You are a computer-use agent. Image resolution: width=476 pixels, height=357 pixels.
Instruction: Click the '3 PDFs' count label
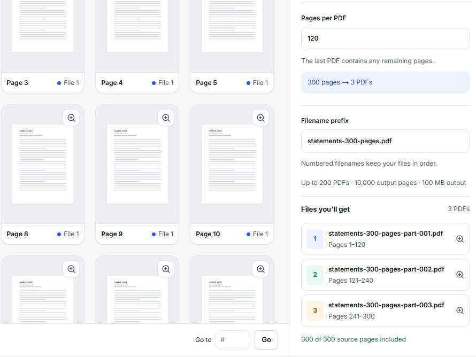459,209
